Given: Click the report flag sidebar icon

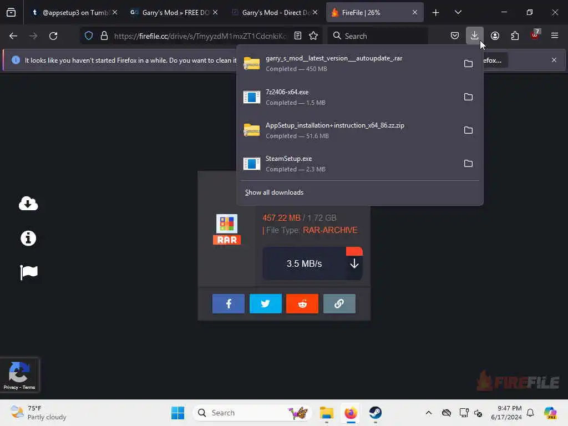Looking at the screenshot, I should point(29,272).
